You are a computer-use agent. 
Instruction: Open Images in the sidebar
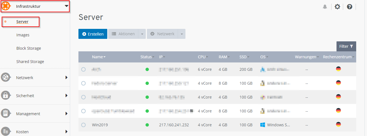click(23, 35)
